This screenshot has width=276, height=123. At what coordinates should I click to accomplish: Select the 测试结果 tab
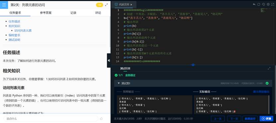(x=125, y=68)
